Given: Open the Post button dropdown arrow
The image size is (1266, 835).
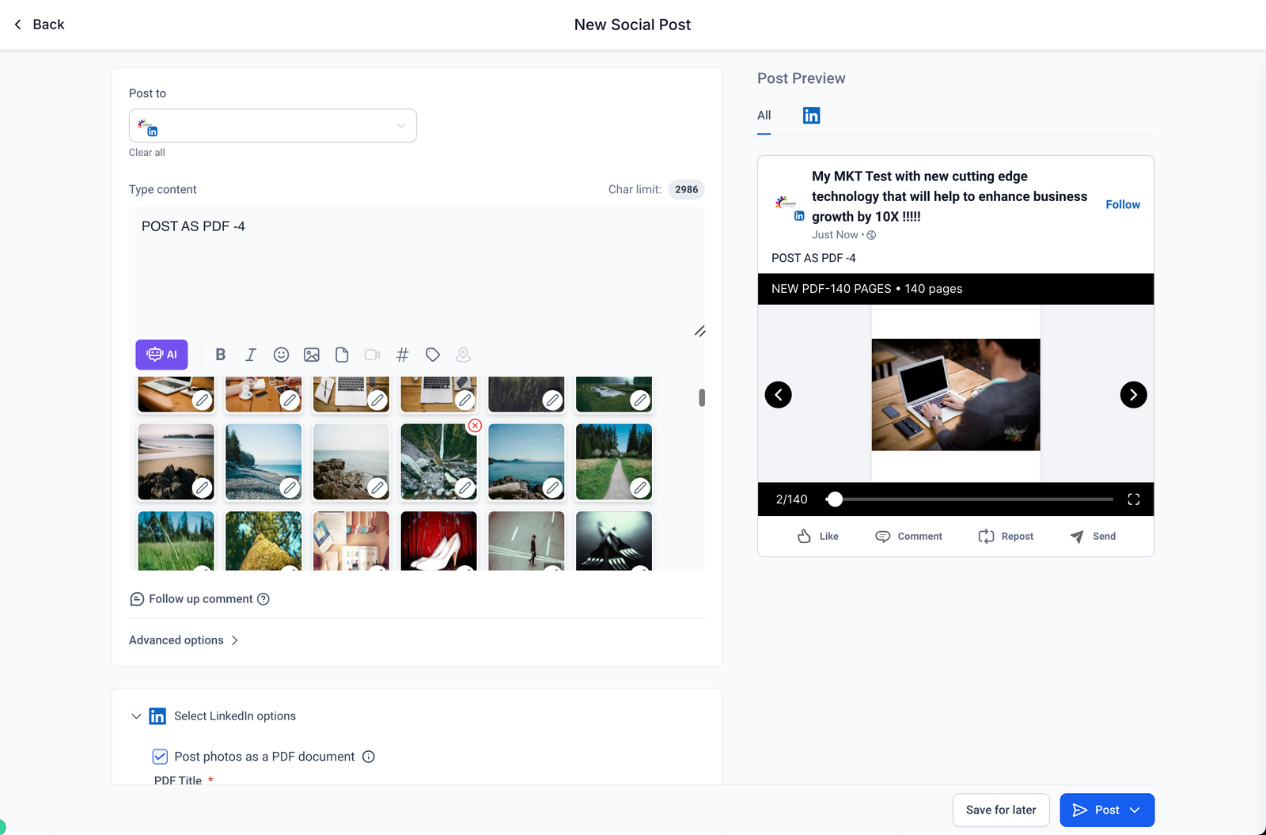Looking at the screenshot, I should click(x=1135, y=810).
